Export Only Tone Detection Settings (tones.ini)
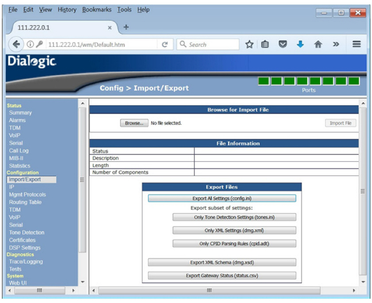372x303 pixels. coord(234,217)
